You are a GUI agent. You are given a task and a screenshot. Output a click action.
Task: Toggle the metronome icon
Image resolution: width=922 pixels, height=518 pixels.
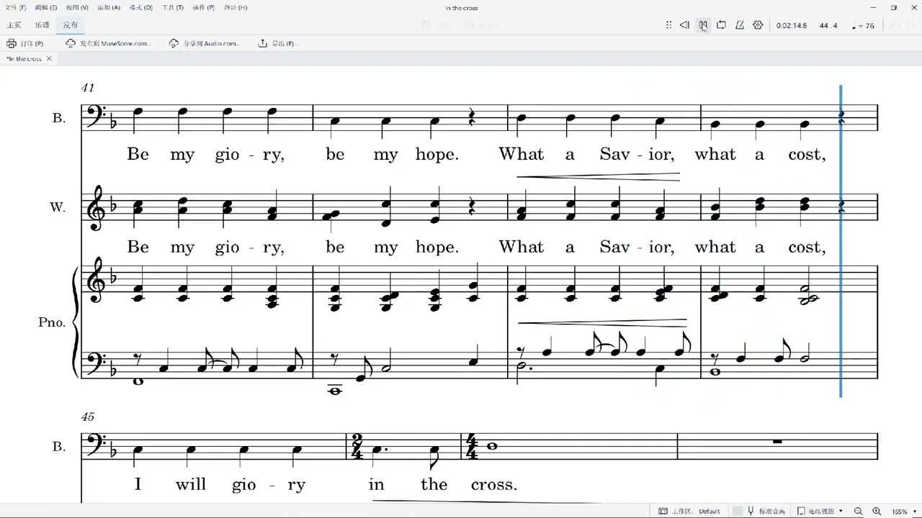coord(740,25)
